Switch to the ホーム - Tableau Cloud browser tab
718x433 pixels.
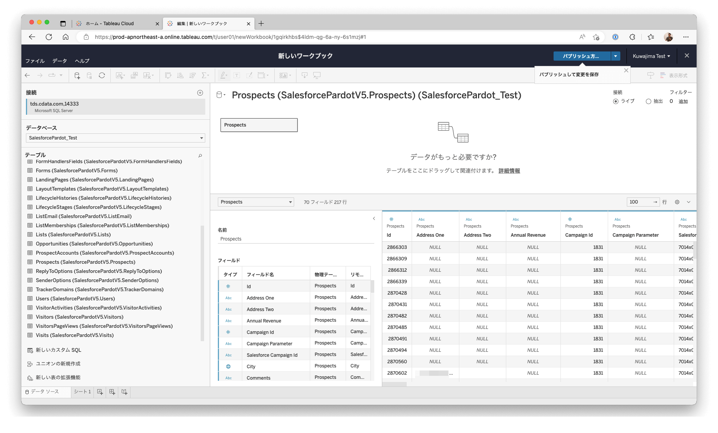[x=117, y=24]
